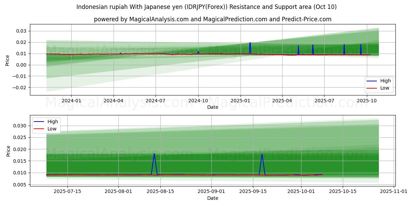Click the 2025-11-01 date tick label

[394, 192]
